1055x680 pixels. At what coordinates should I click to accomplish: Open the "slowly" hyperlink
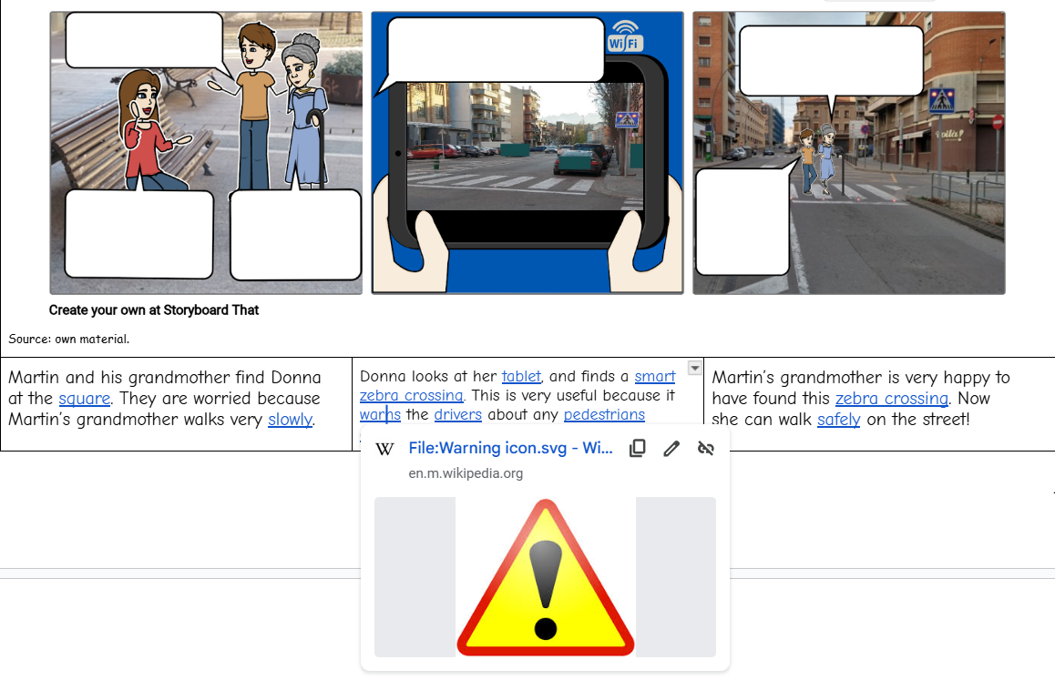click(290, 420)
